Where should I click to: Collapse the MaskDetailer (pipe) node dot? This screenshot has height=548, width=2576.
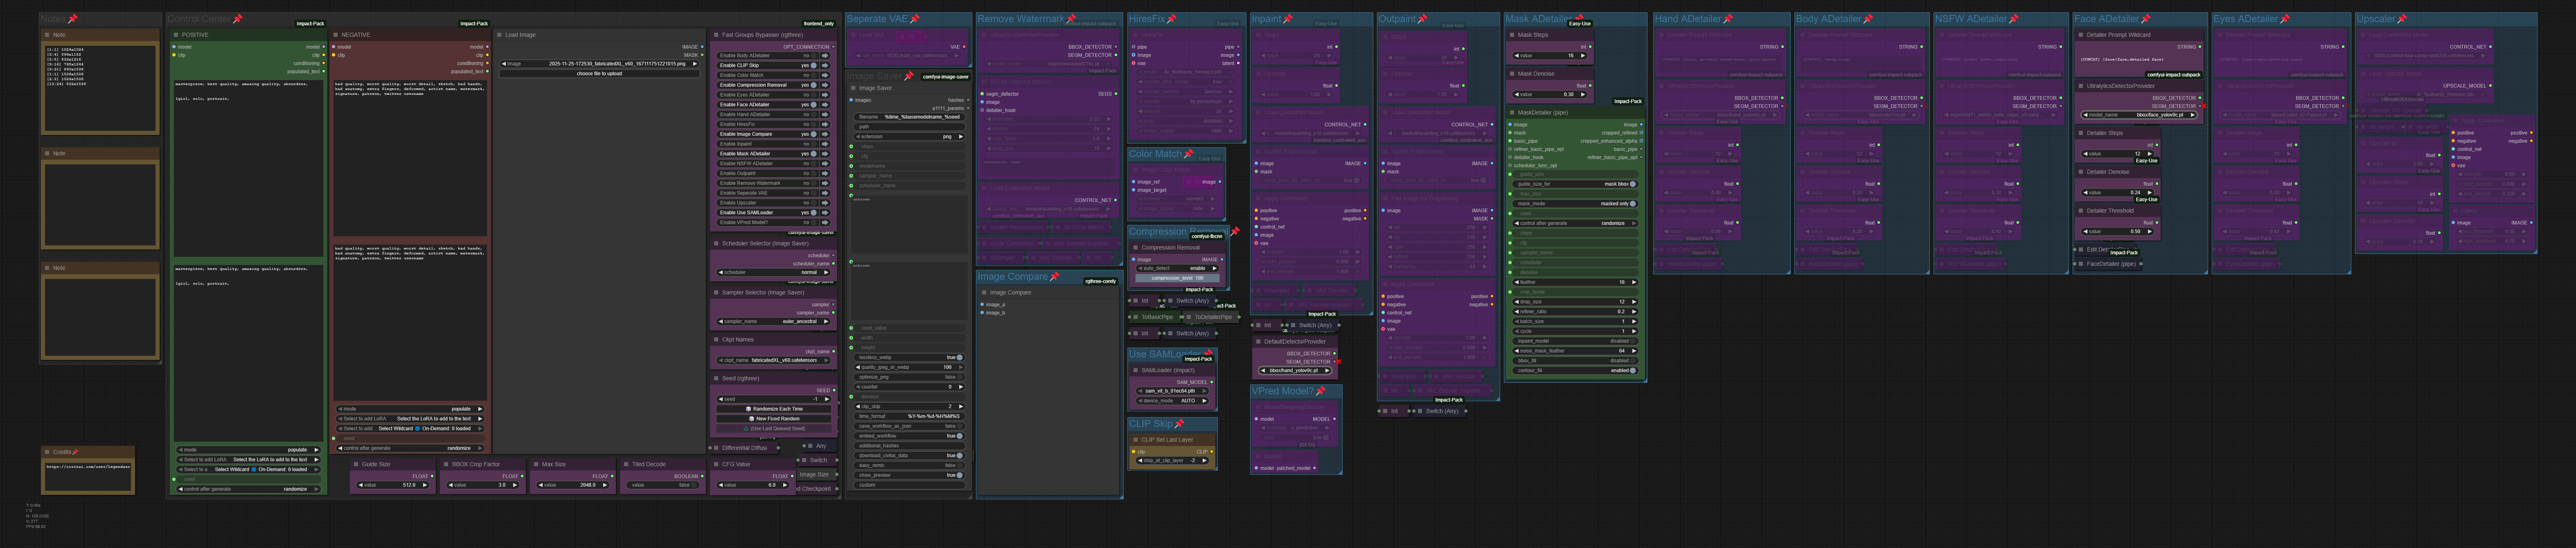point(1512,113)
